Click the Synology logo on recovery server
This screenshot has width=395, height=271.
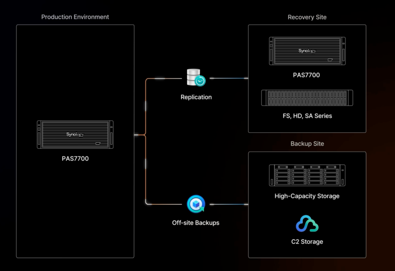(x=307, y=51)
